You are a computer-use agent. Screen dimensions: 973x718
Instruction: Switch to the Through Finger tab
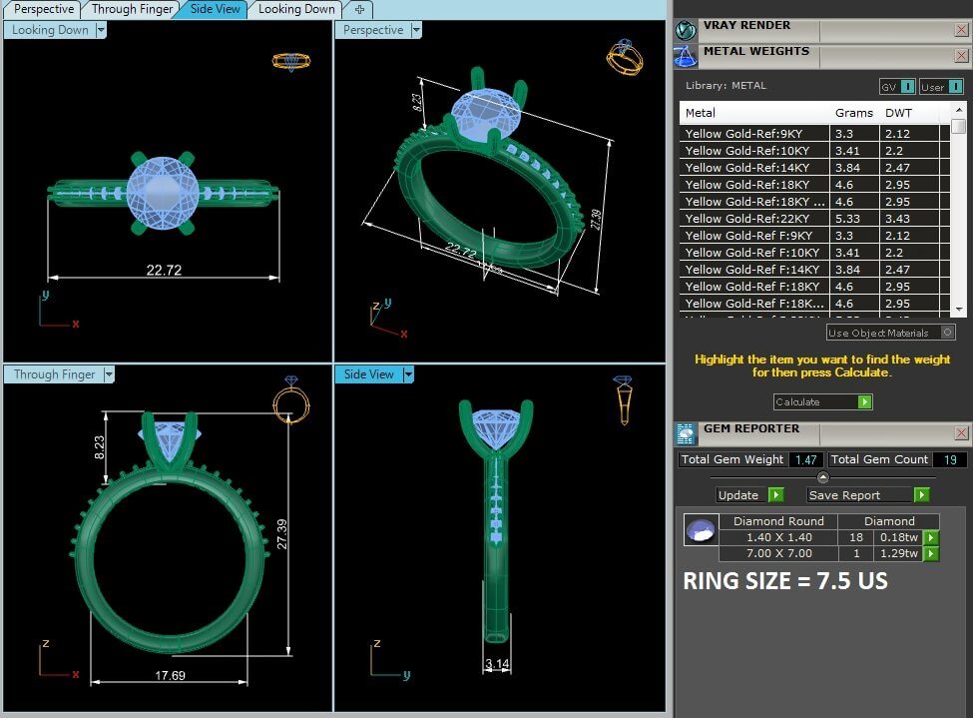pos(130,9)
